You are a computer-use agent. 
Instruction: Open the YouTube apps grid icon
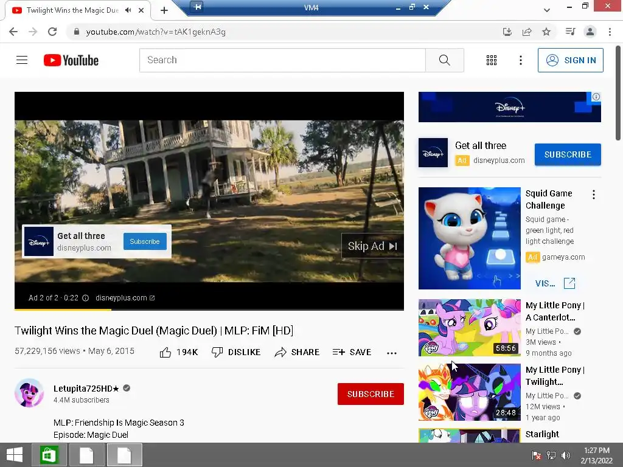(492, 60)
